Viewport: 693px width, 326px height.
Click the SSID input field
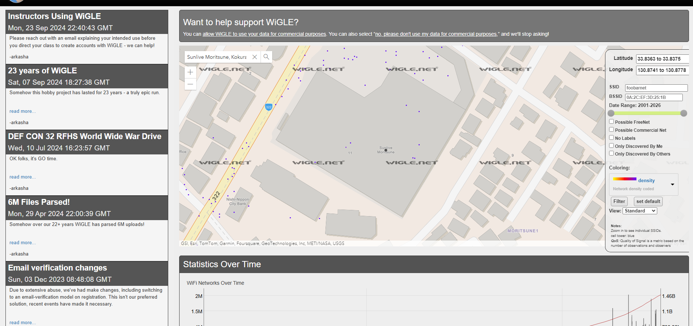click(656, 88)
